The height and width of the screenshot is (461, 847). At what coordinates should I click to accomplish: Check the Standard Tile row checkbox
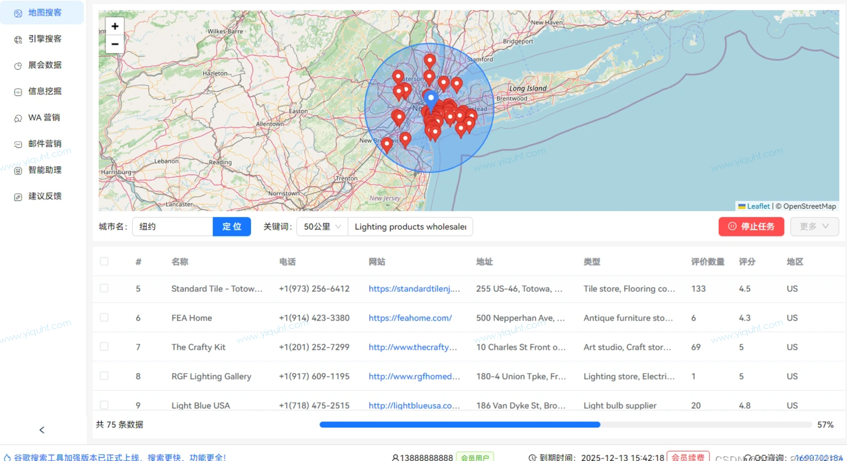104,288
